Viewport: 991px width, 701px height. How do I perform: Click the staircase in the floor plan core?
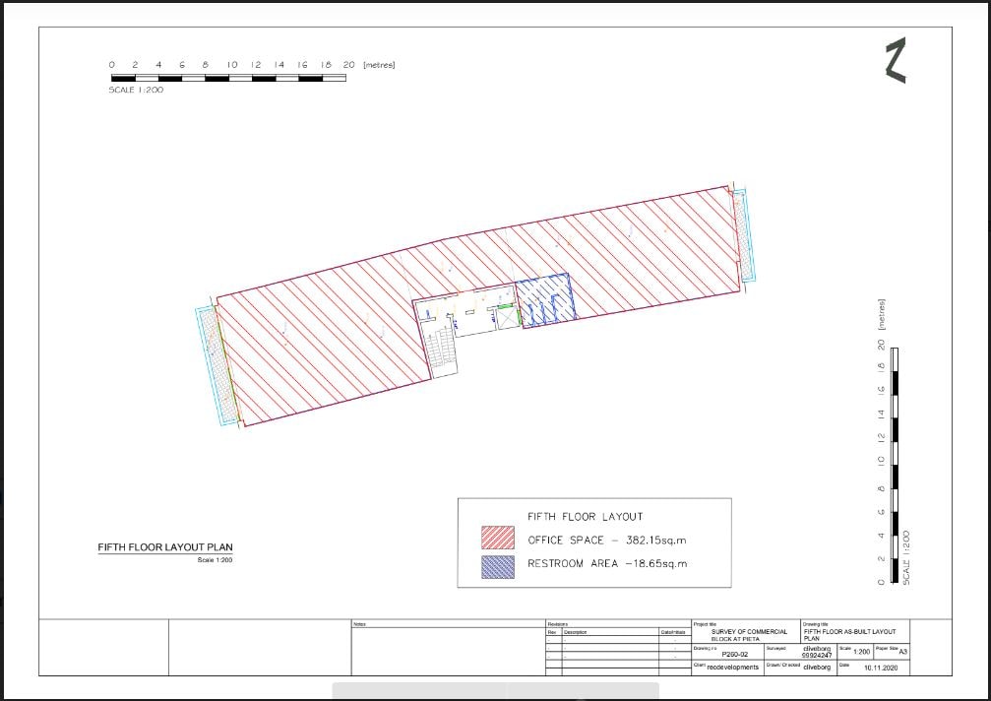pyautogui.click(x=441, y=349)
